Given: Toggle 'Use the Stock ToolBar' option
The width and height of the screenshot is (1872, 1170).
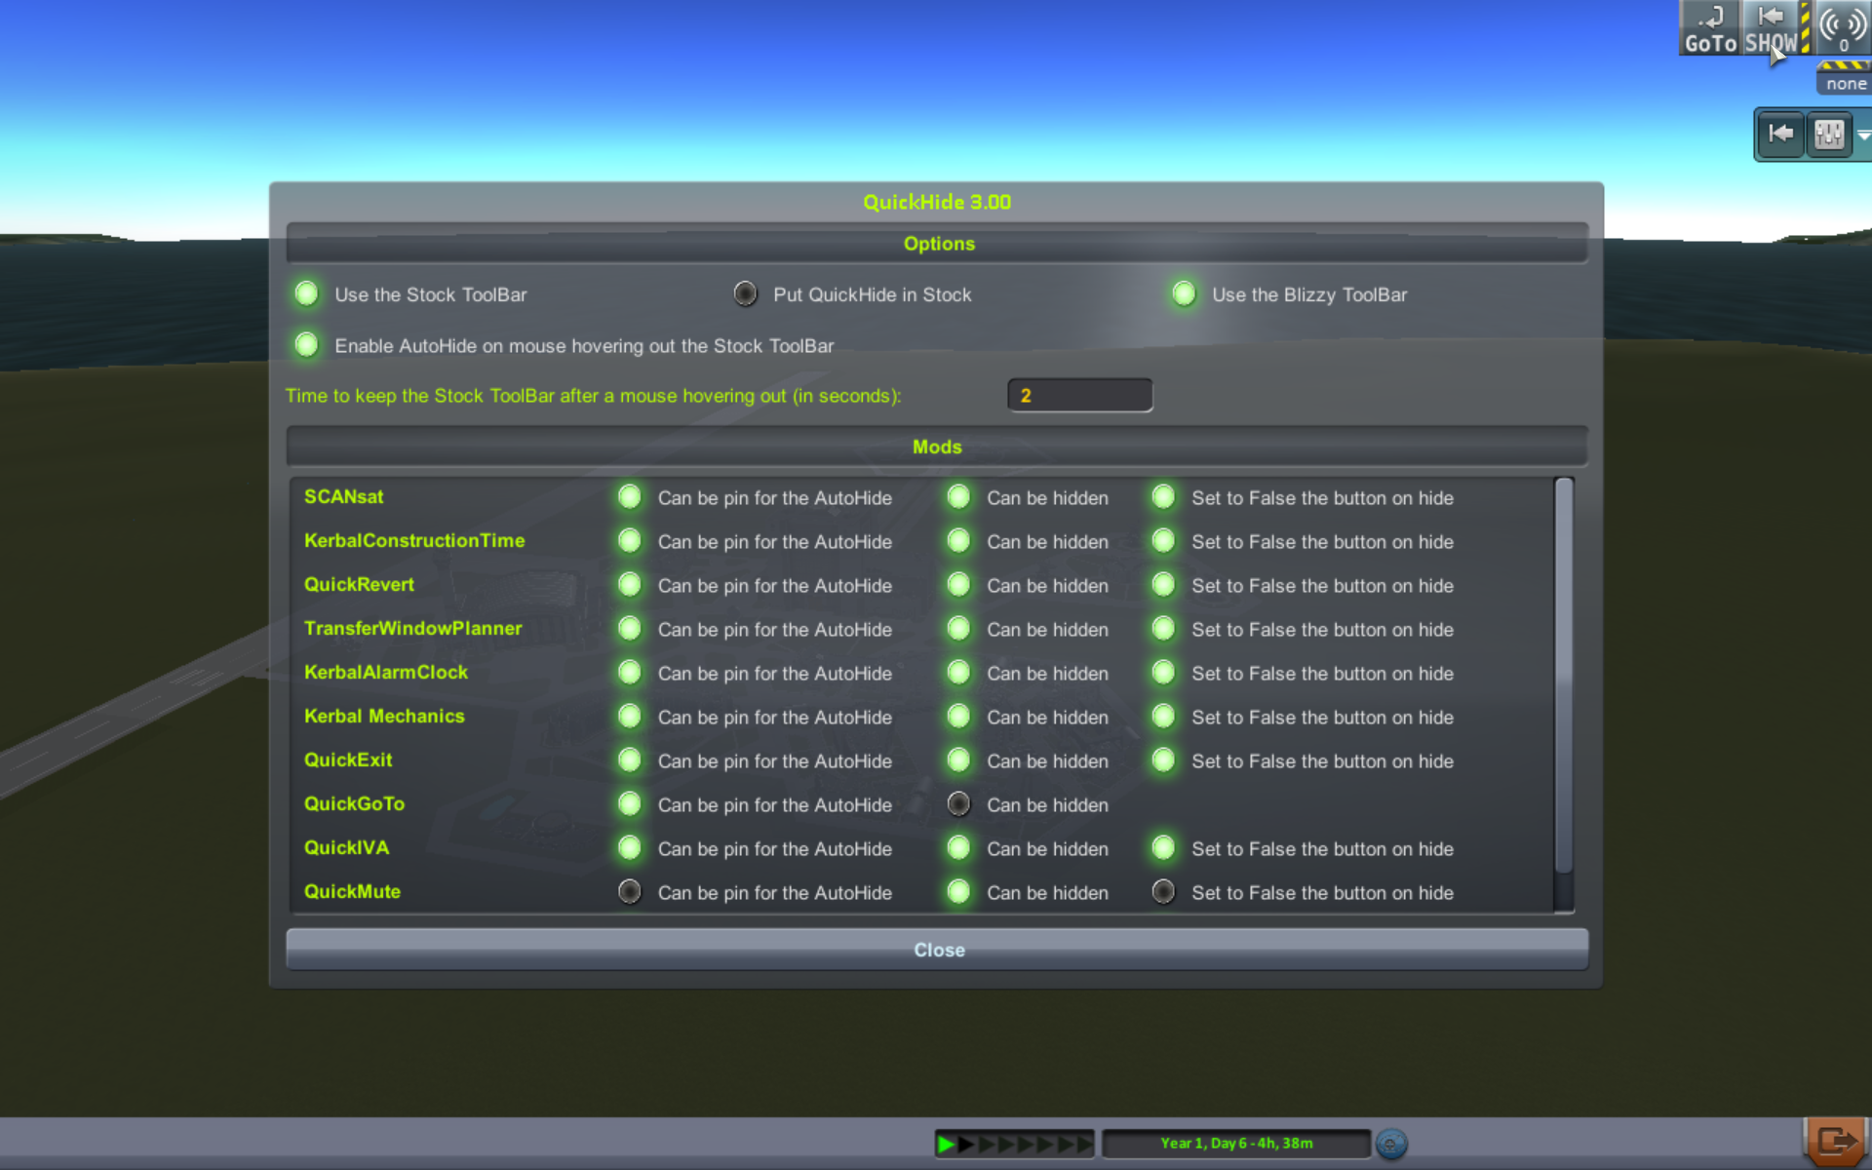Looking at the screenshot, I should point(306,293).
